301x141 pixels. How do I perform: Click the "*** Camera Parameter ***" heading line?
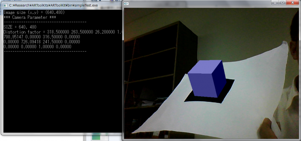tap(30, 17)
